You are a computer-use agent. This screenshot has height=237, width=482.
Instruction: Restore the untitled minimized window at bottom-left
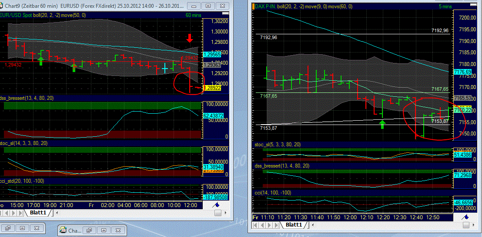pyautogui.click(x=8, y=228)
